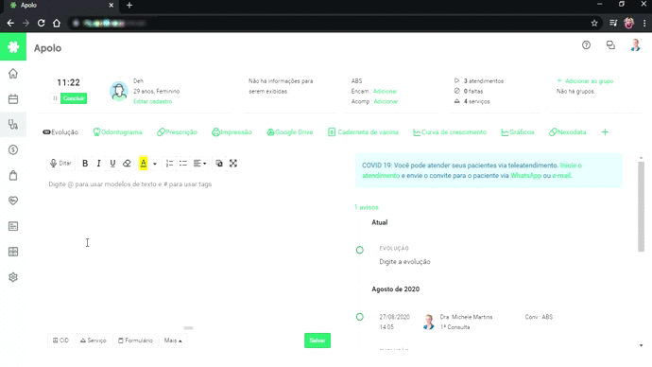The height and width of the screenshot is (367, 652).
Task: Switch to the Gráficos tab
Action: pos(518,132)
